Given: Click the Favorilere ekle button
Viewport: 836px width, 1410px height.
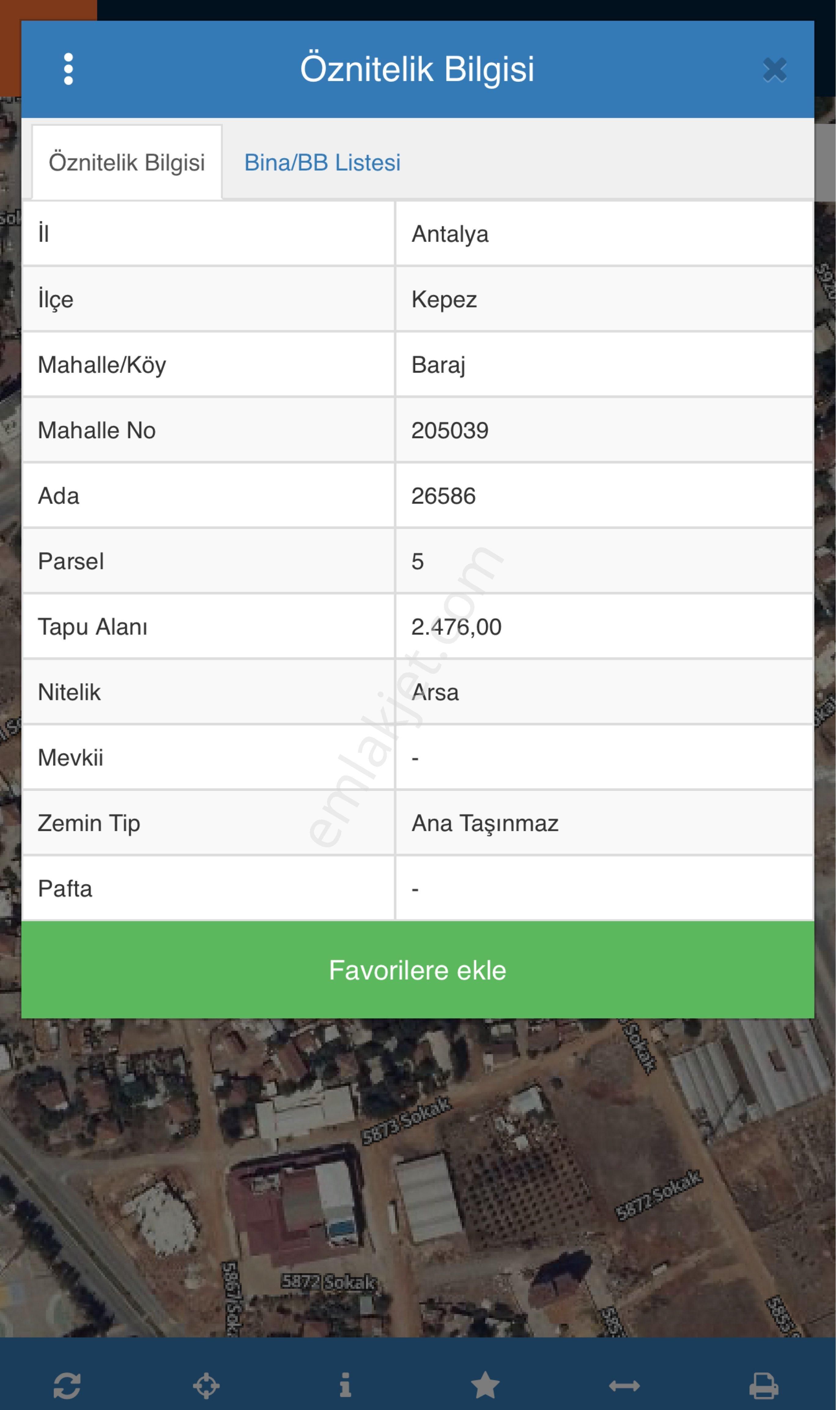Looking at the screenshot, I should tap(417, 970).
